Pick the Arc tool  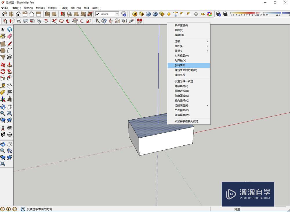(10, 50)
